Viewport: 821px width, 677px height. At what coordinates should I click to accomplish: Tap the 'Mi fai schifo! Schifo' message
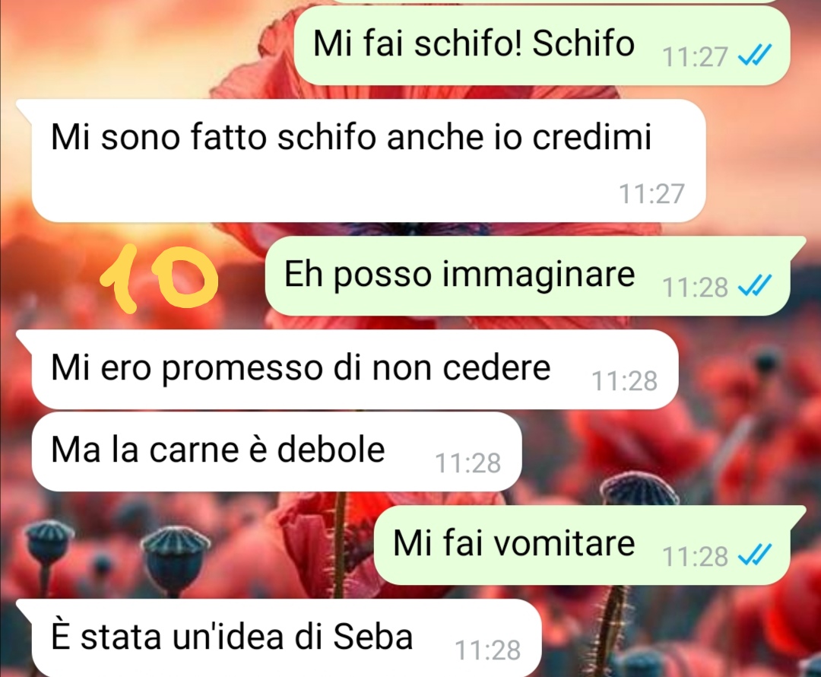click(542, 46)
